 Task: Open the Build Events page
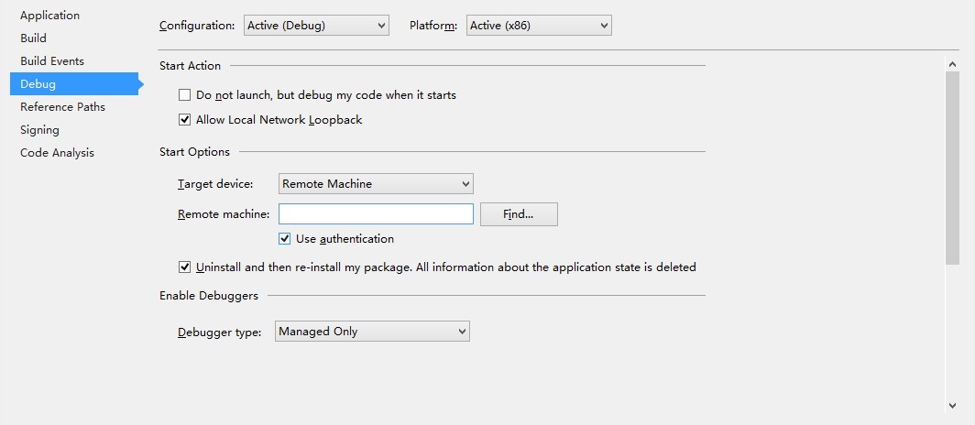(x=52, y=60)
